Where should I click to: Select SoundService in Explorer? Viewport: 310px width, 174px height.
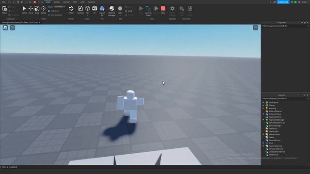click(275, 140)
